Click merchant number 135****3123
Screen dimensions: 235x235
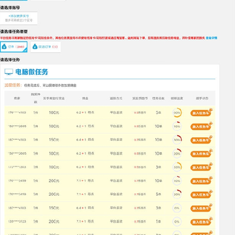pyautogui.click(x=17, y=221)
